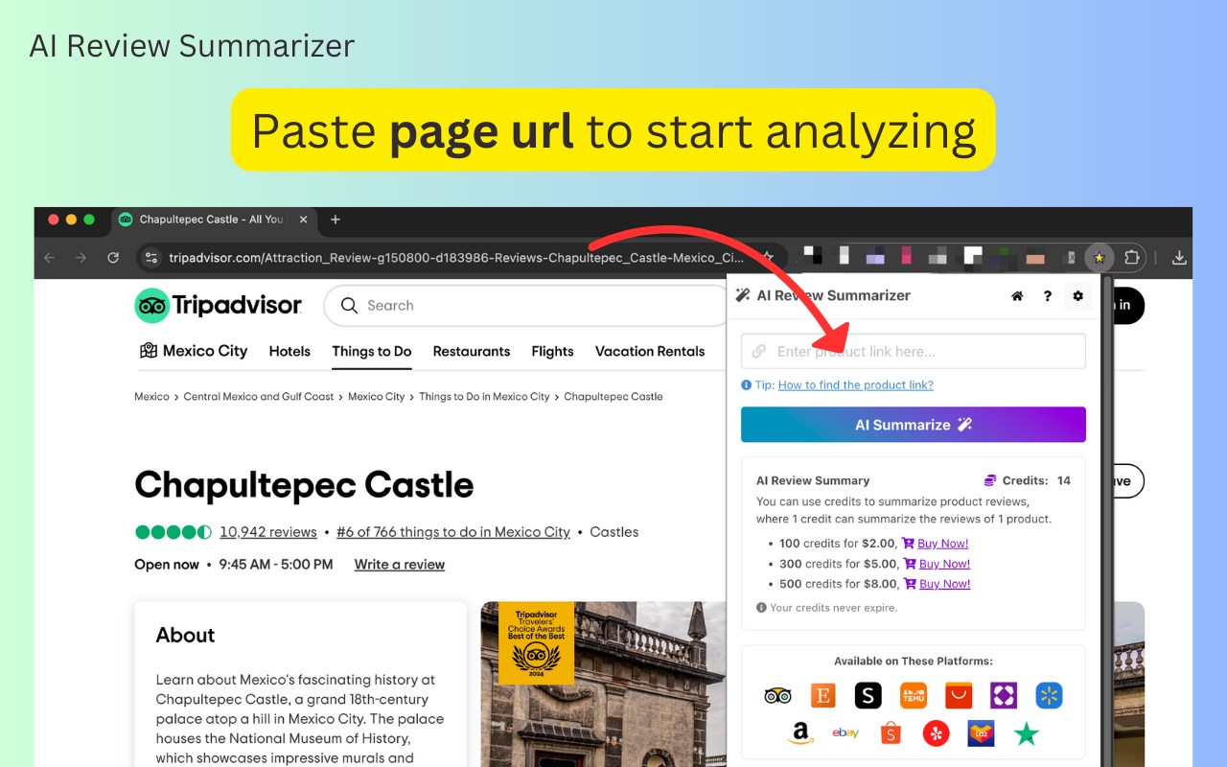This screenshot has width=1227, height=767.
Task: Select the Trustpilot green star icon
Action: point(1027,733)
